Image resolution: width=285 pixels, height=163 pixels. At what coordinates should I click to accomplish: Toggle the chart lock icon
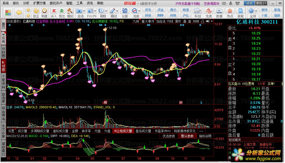pyautogui.click(x=202, y=21)
